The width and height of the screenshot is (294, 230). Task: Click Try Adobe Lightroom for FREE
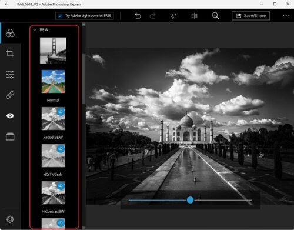[85, 16]
